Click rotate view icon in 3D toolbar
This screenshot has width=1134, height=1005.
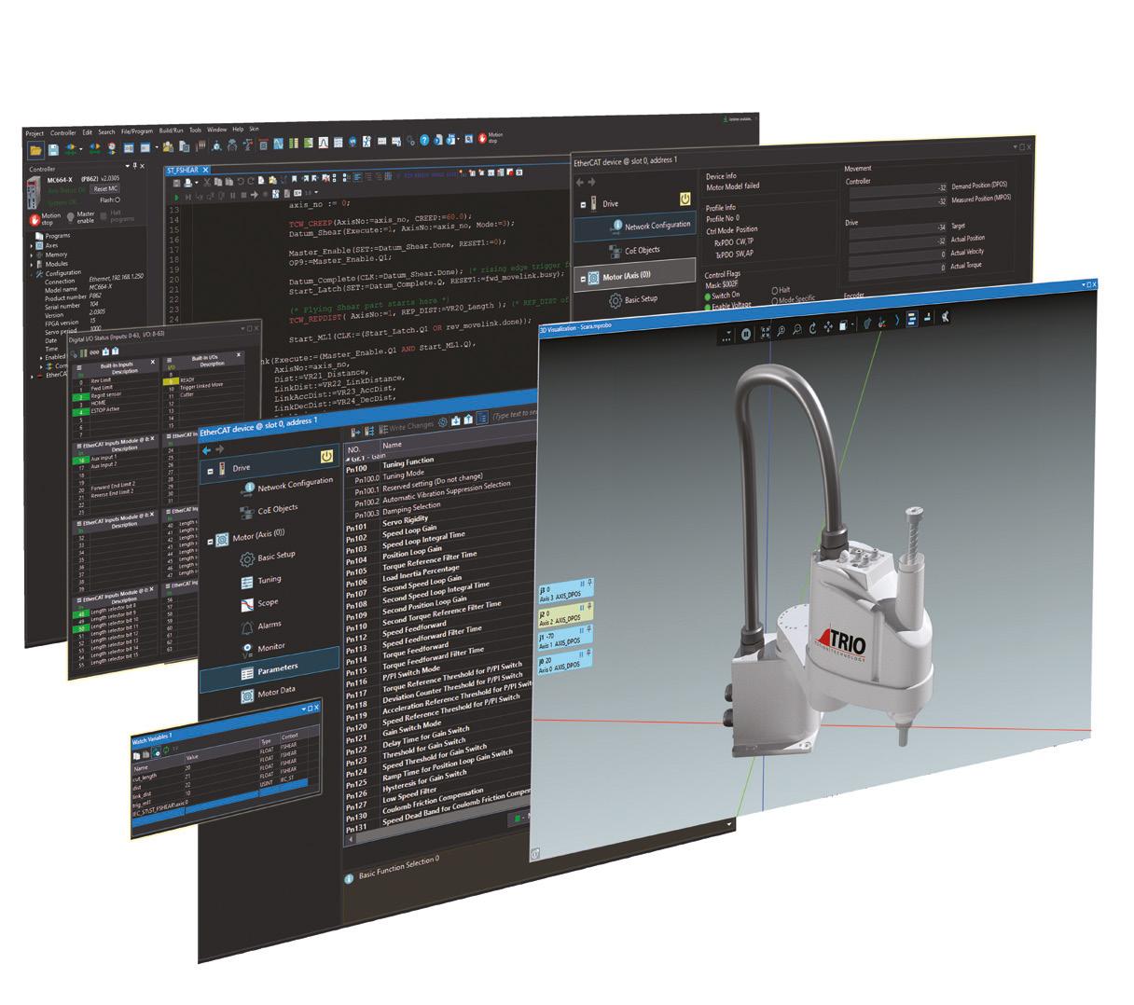[x=812, y=328]
